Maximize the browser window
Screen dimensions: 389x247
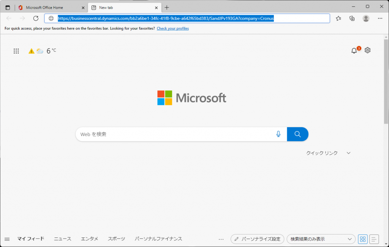367,7
